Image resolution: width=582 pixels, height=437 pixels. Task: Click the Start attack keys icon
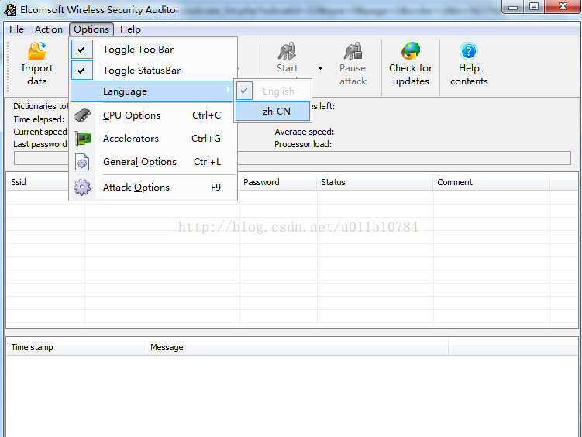[287, 51]
